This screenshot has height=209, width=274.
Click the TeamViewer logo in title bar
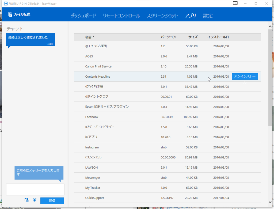pyautogui.click(x=6, y=3)
